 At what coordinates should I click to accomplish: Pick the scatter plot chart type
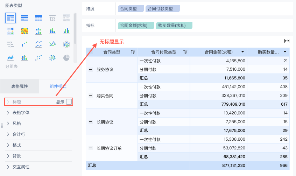coord(38,58)
